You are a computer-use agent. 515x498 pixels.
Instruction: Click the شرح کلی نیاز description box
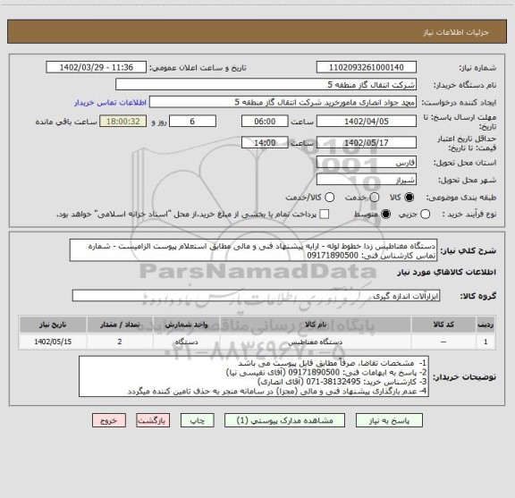click(x=254, y=250)
